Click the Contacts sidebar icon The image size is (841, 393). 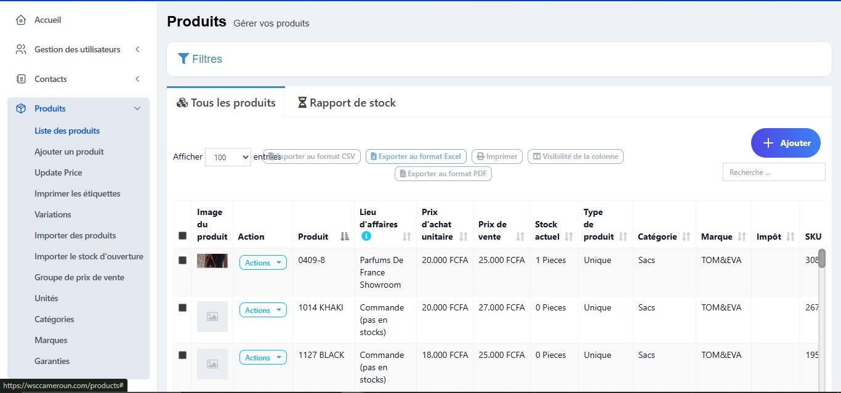click(21, 79)
